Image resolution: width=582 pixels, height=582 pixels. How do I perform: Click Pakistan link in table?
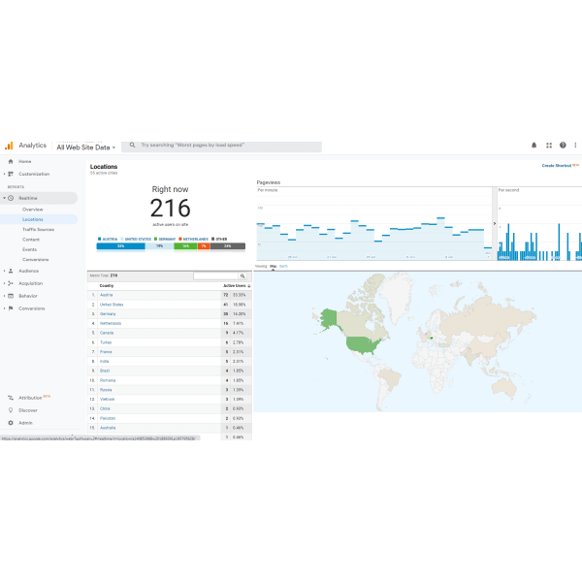click(108, 418)
